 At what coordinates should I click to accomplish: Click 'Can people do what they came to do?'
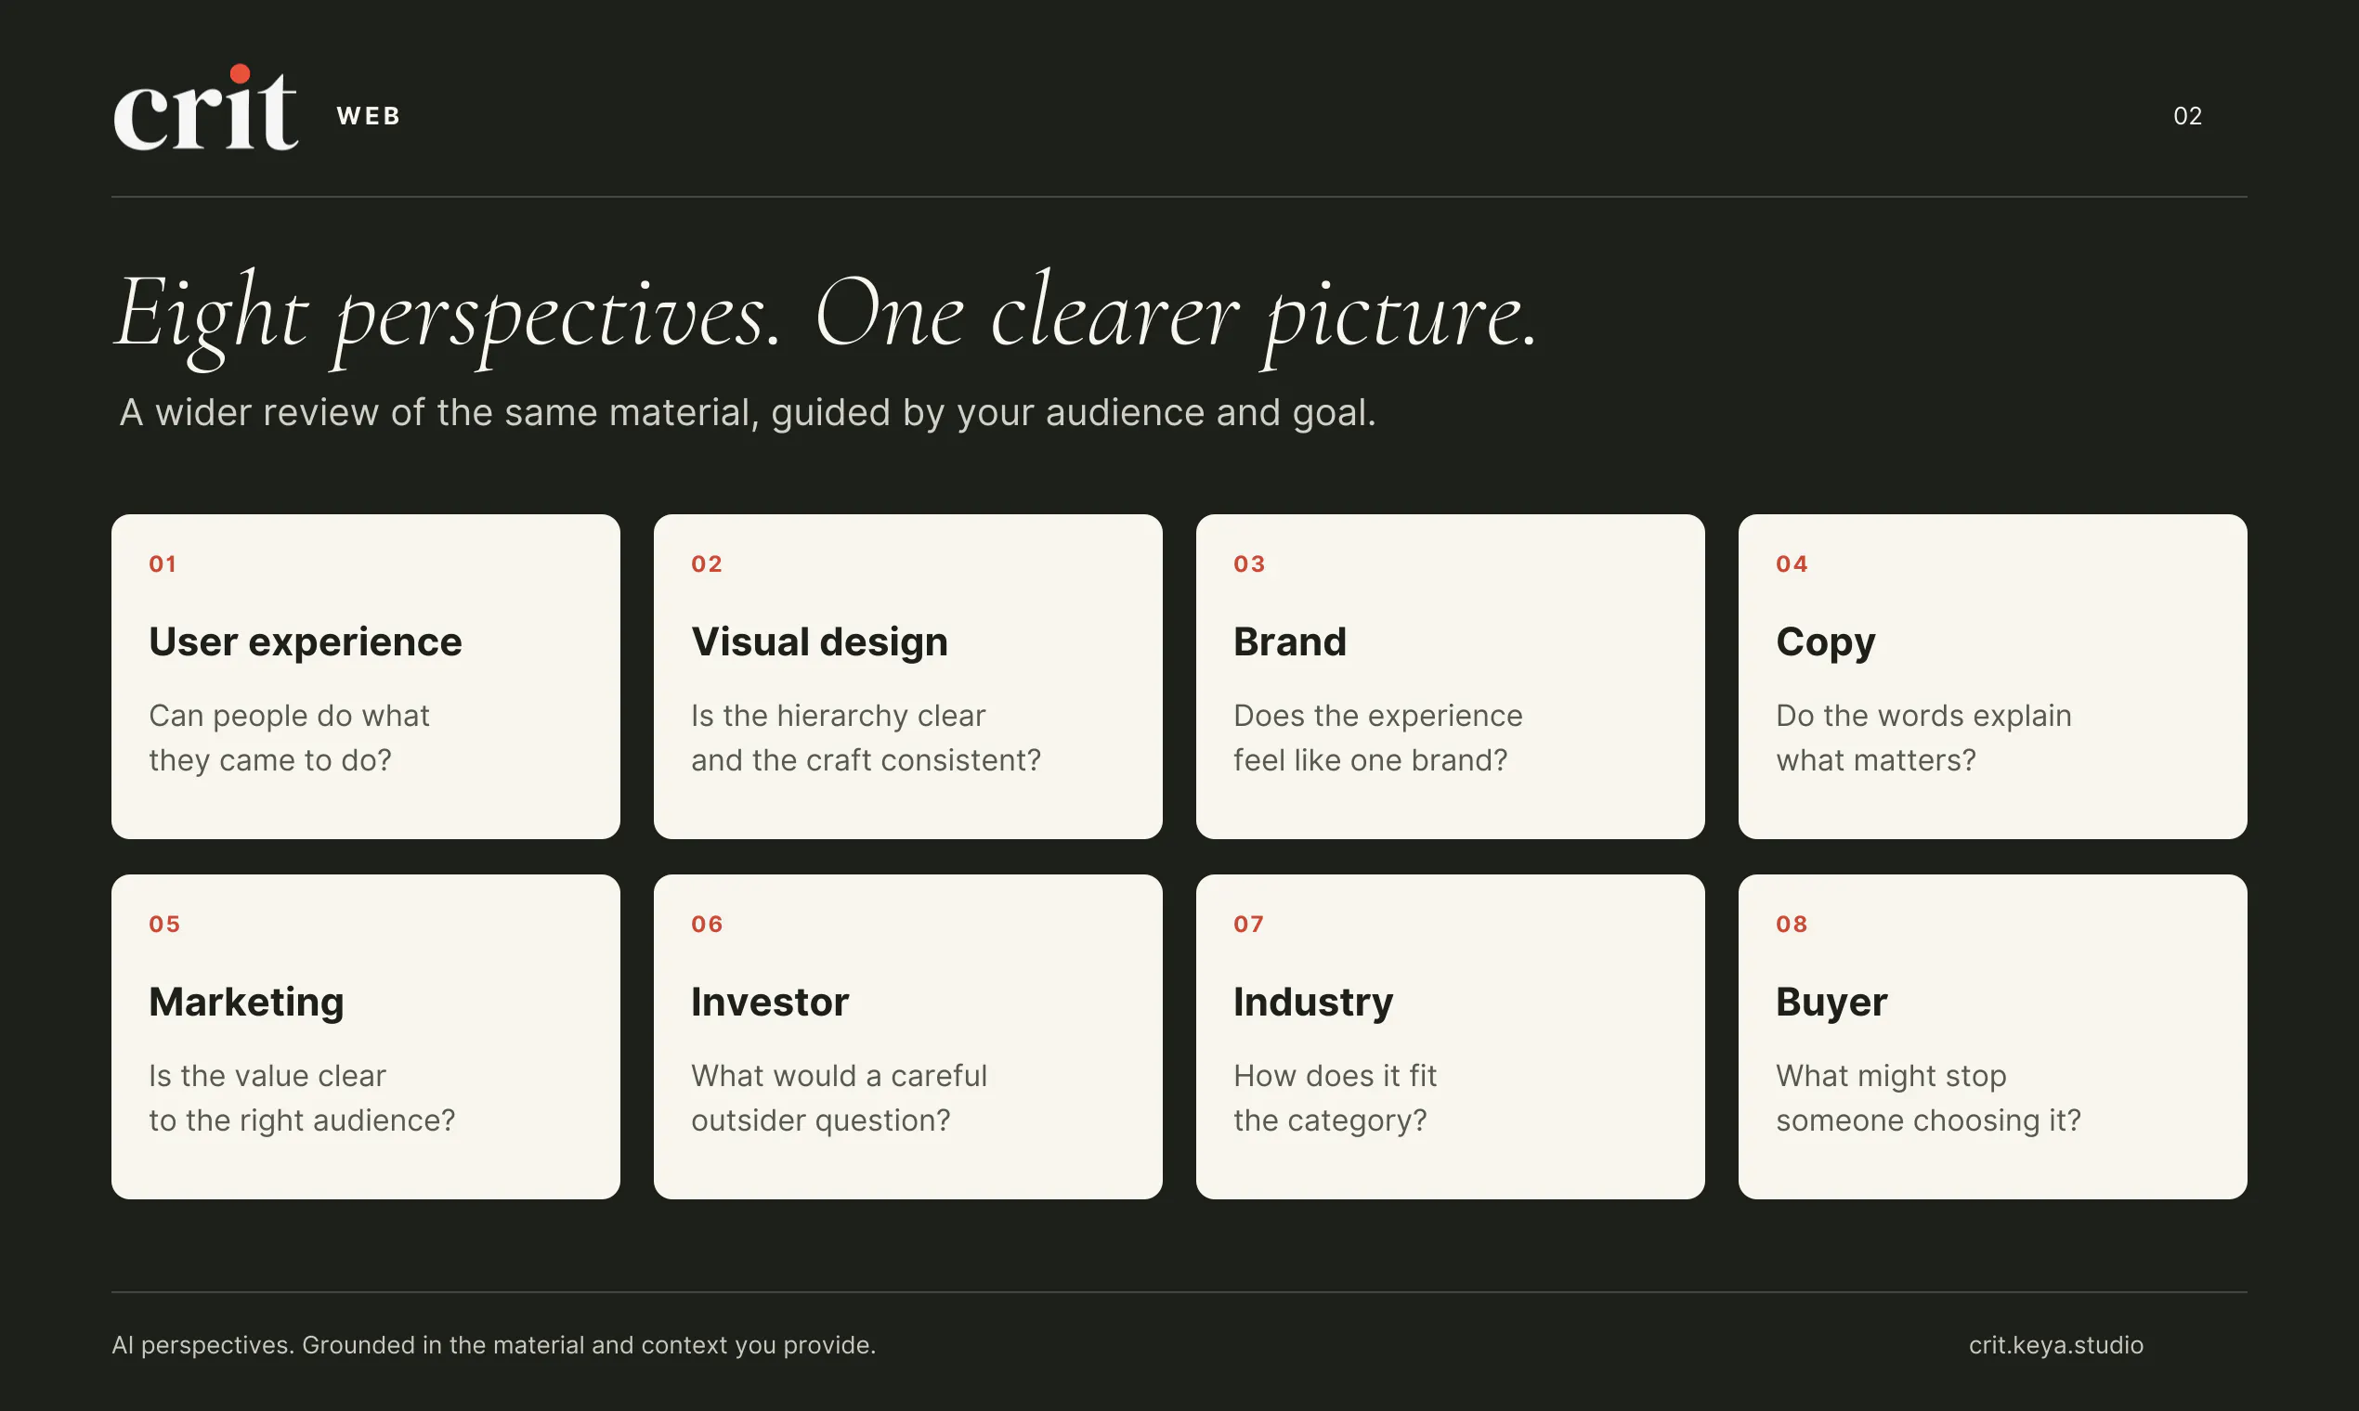click(x=289, y=738)
